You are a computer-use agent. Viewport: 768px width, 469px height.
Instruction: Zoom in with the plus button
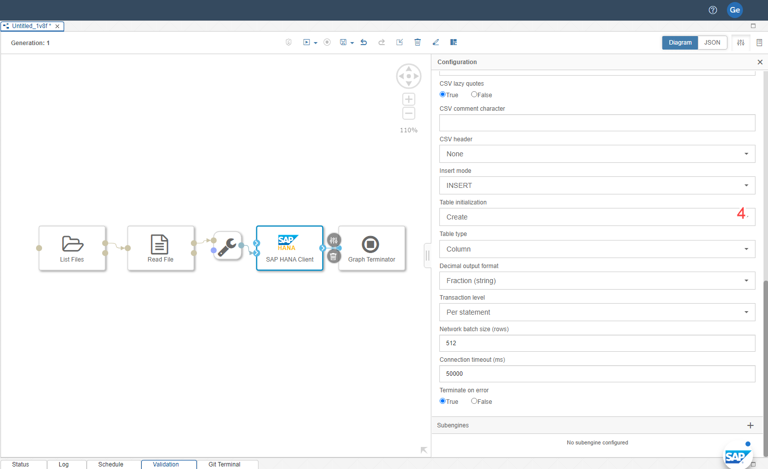(x=409, y=99)
